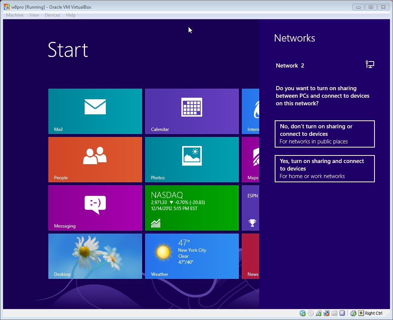Open the Desktop tile
This screenshot has height=320, width=393.
tap(95, 256)
